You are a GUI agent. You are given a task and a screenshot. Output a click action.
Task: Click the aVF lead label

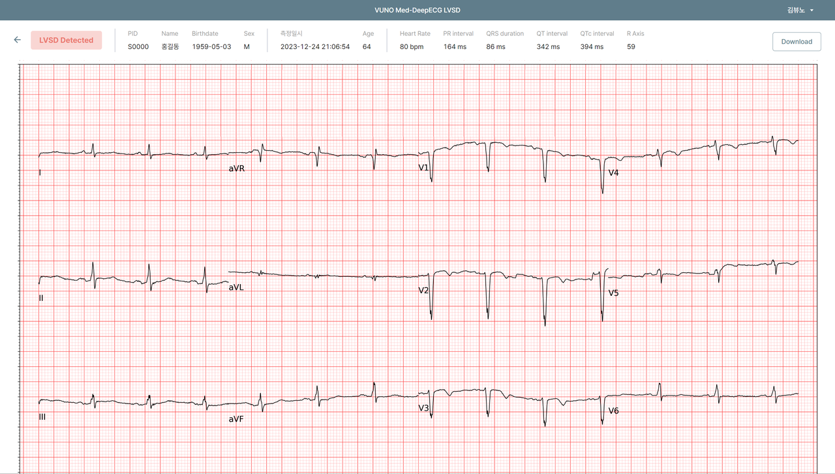point(236,419)
